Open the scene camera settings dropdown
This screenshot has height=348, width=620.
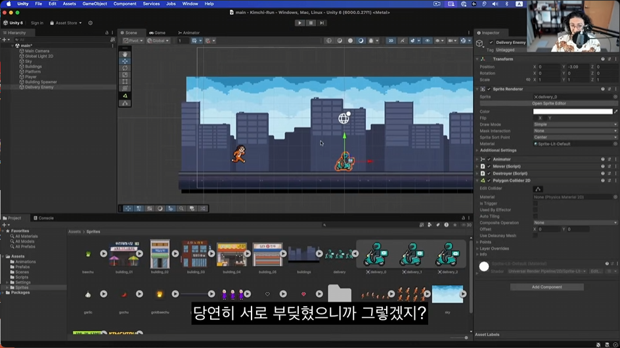pyautogui.click(x=453, y=41)
